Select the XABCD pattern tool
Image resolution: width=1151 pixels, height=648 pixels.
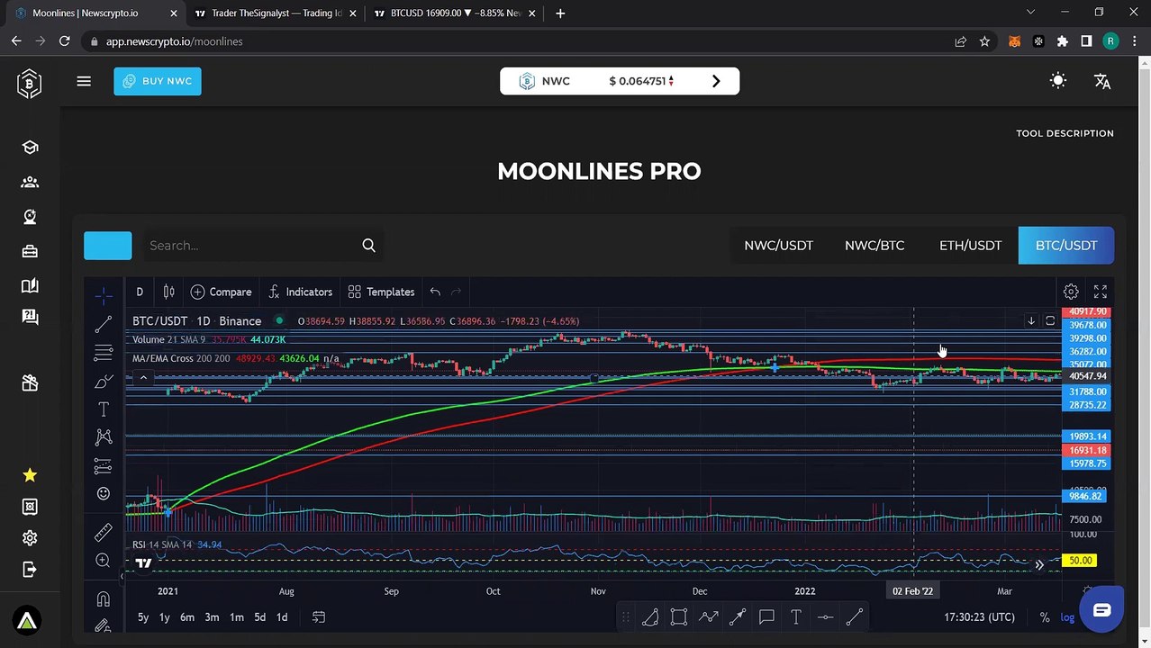[x=104, y=437]
